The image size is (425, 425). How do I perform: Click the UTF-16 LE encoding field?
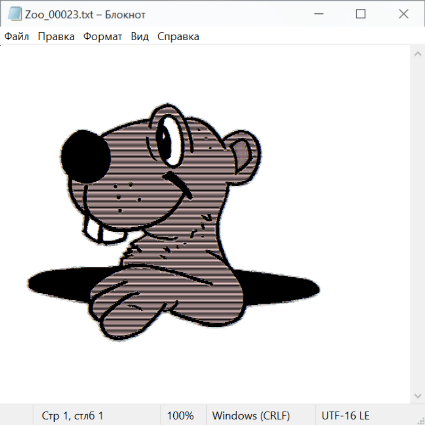(x=345, y=416)
